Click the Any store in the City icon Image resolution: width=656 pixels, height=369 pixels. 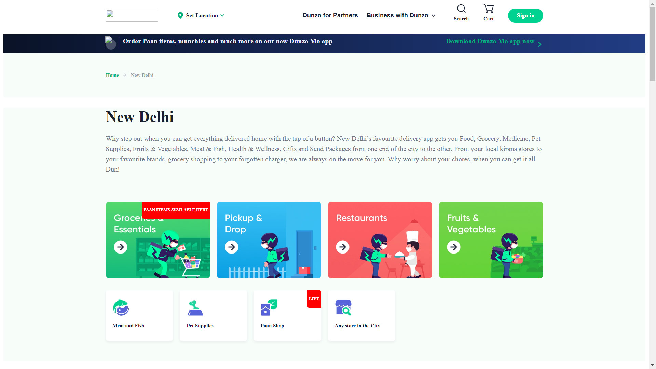[343, 307]
